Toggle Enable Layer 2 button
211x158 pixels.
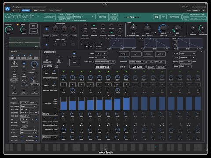click(55, 29)
